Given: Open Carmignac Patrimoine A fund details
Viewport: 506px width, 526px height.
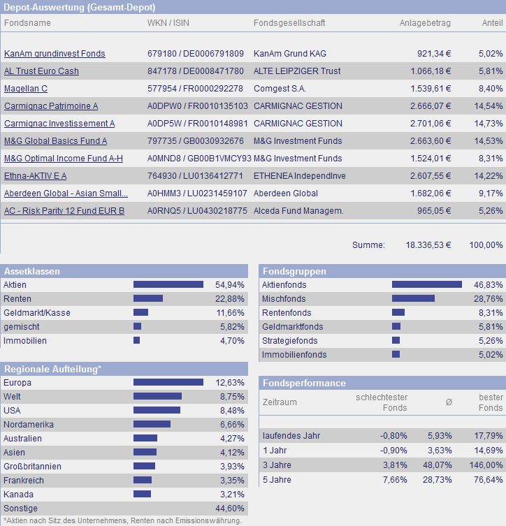Looking at the screenshot, I should (51, 106).
